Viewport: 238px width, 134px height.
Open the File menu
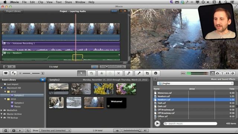[24, 2]
